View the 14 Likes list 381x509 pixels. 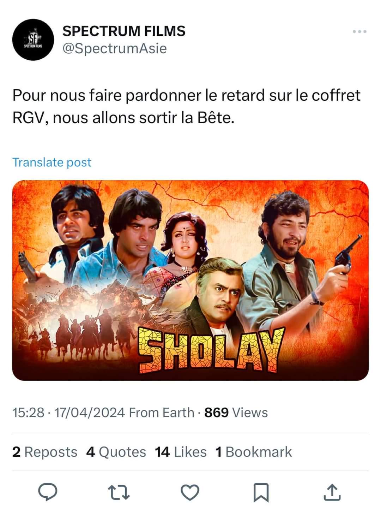(181, 452)
